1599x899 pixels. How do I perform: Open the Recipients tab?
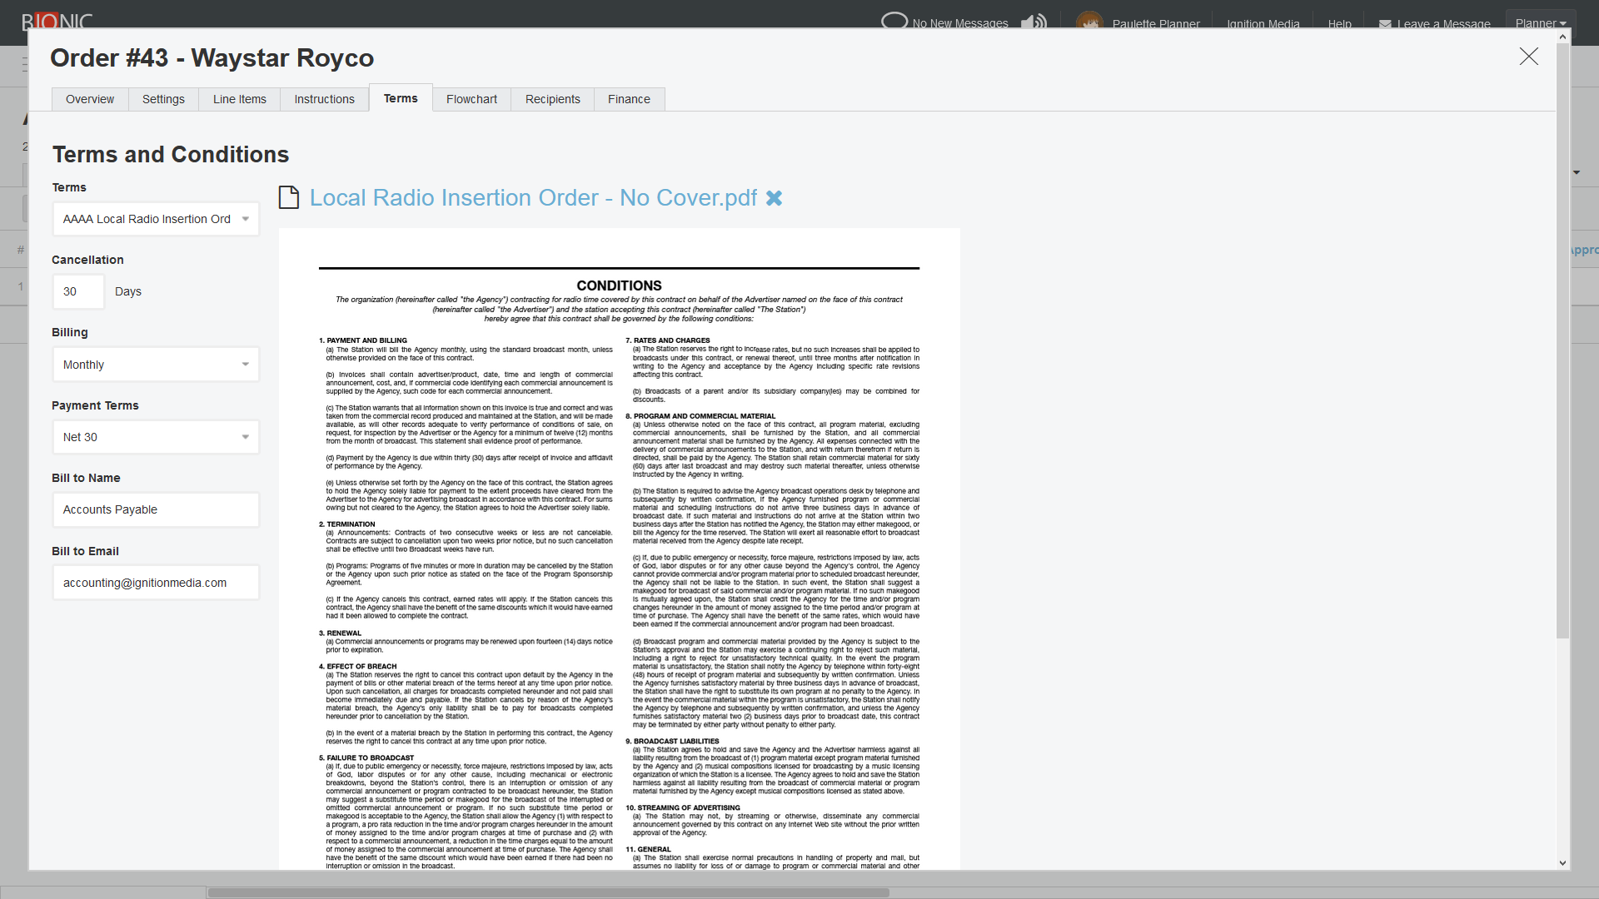[x=552, y=99]
